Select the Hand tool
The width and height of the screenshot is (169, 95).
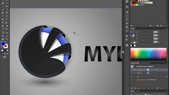[3, 39]
